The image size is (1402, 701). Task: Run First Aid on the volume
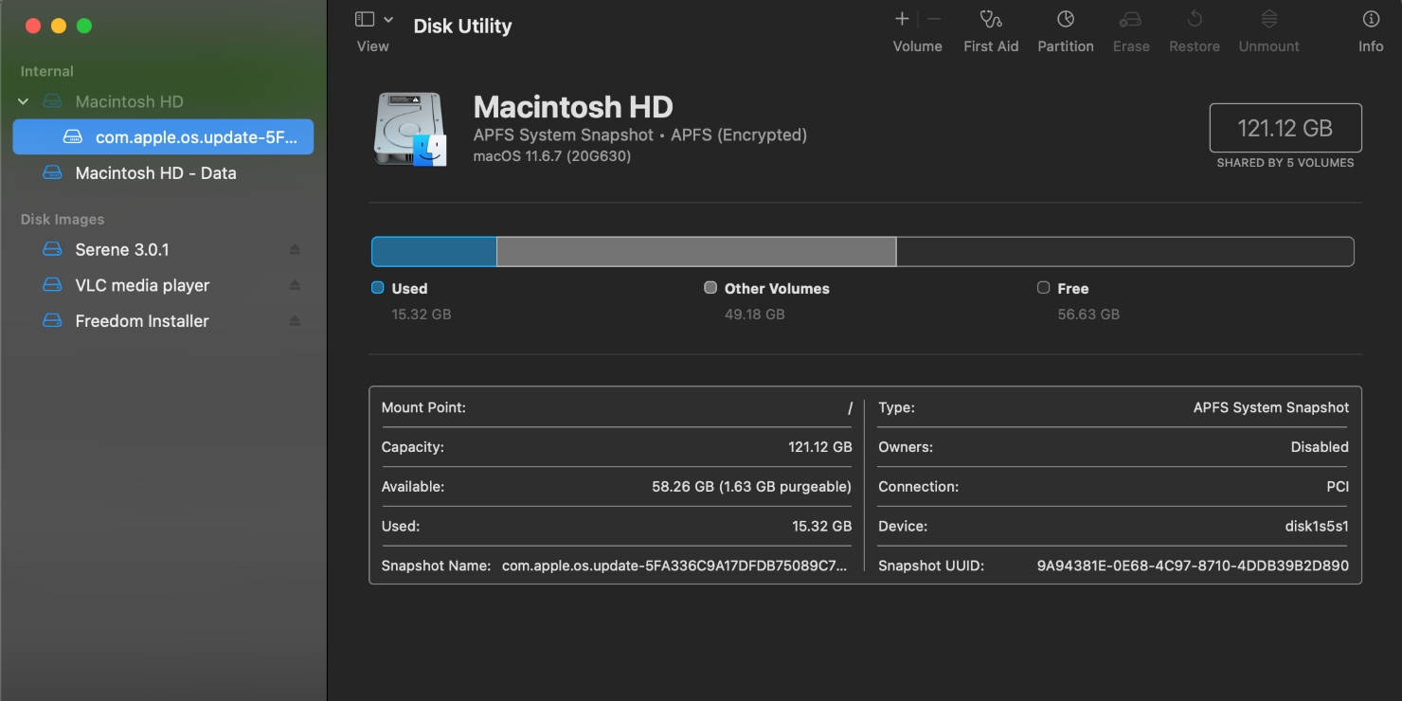(991, 19)
